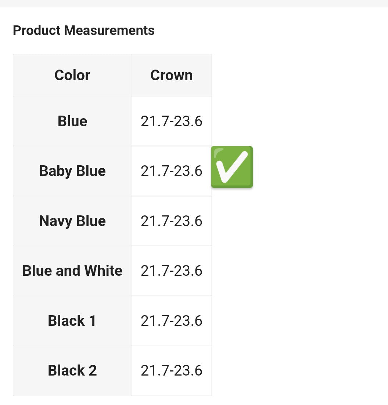This screenshot has width=388, height=405.
Task: Click the gray bar above Product Measurements
Action: [194, 3]
